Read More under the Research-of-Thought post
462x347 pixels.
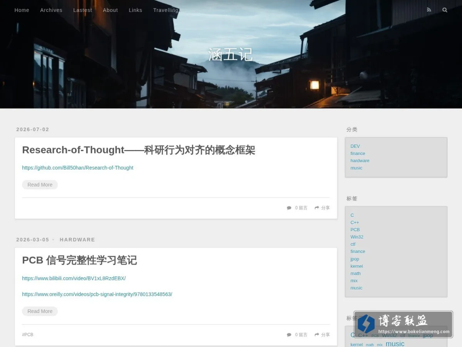pyautogui.click(x=40, y=185)
